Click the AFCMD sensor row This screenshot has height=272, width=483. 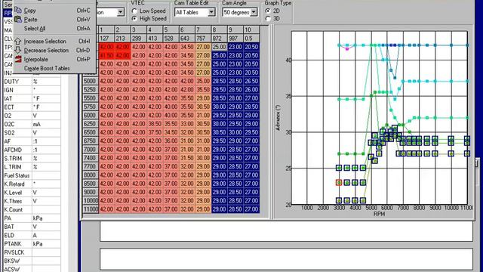[x=32, y=150]
